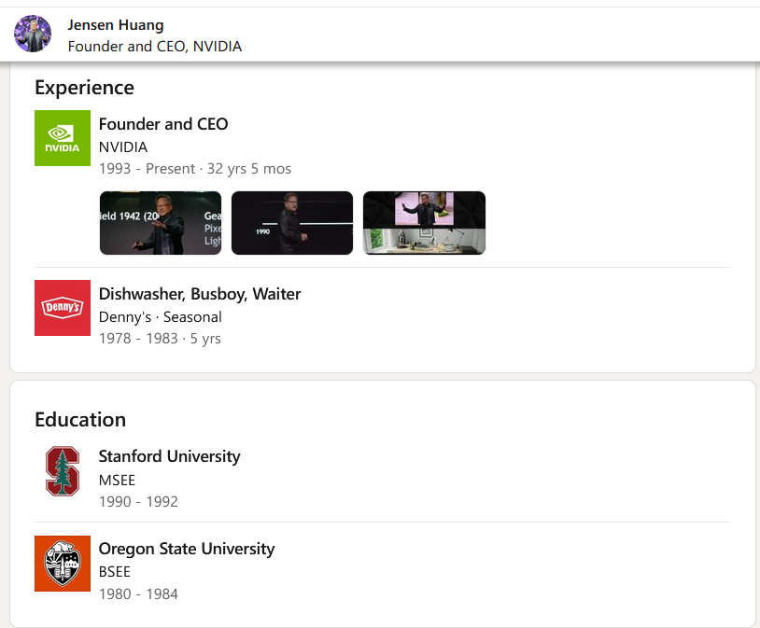This screenshot has height=628, width=760.
Task: Click the BSEE degree text
Action: click(x=115, y=572)
